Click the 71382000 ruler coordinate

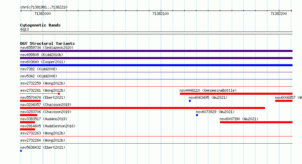tap(42, 14)
